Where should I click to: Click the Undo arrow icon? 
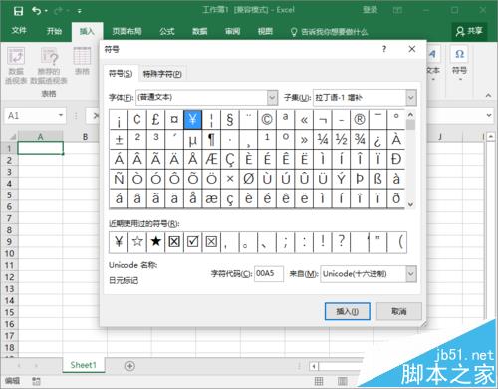pyautogui.click(x=36, y=11)
